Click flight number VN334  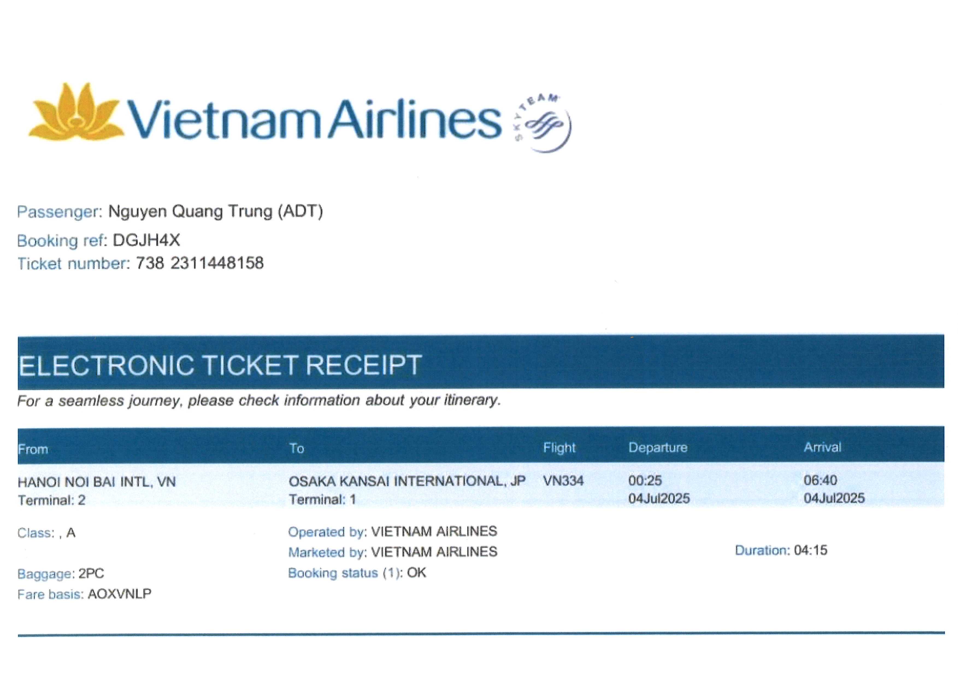[563, 481]
